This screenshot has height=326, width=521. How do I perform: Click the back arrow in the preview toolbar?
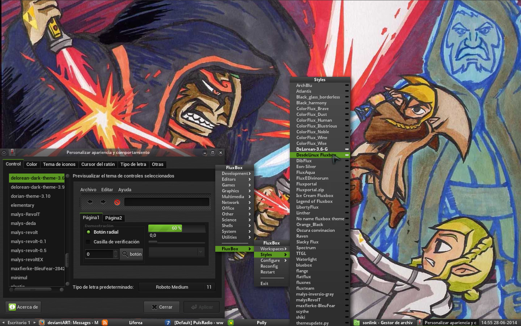(90, 202)
